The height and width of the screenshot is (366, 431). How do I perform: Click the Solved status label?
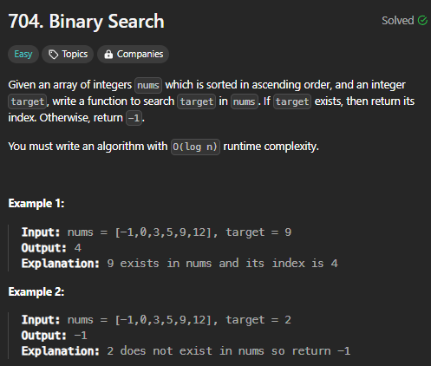[x=398, y=21]
